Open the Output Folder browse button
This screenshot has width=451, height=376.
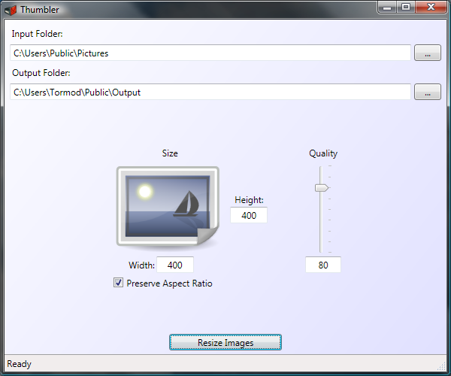click(x=428, y=92)
